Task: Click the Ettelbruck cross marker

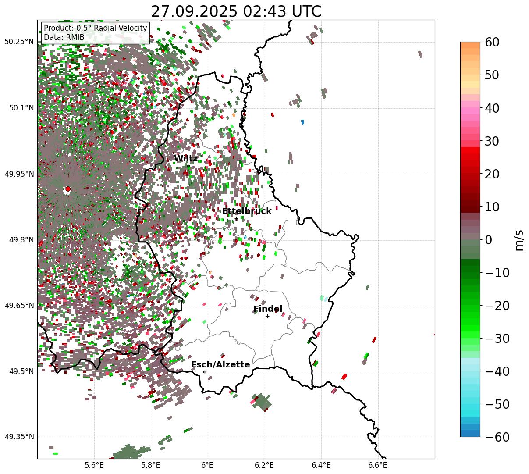Action: [236, 218]
